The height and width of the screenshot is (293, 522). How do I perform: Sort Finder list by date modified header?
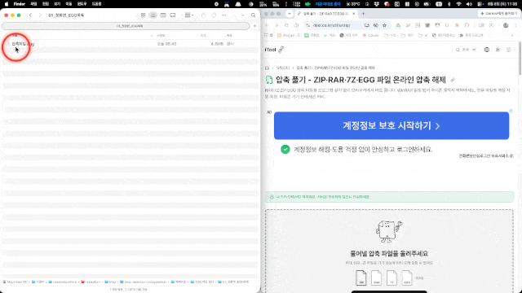click(x=161, y=36)
